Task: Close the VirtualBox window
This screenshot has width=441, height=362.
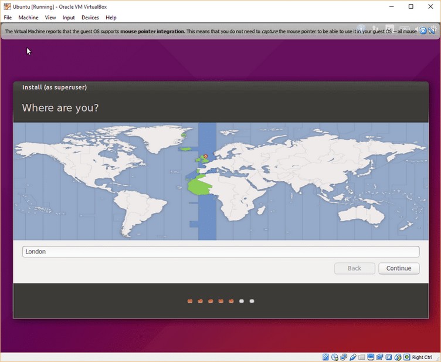Action: pos(430,6)
